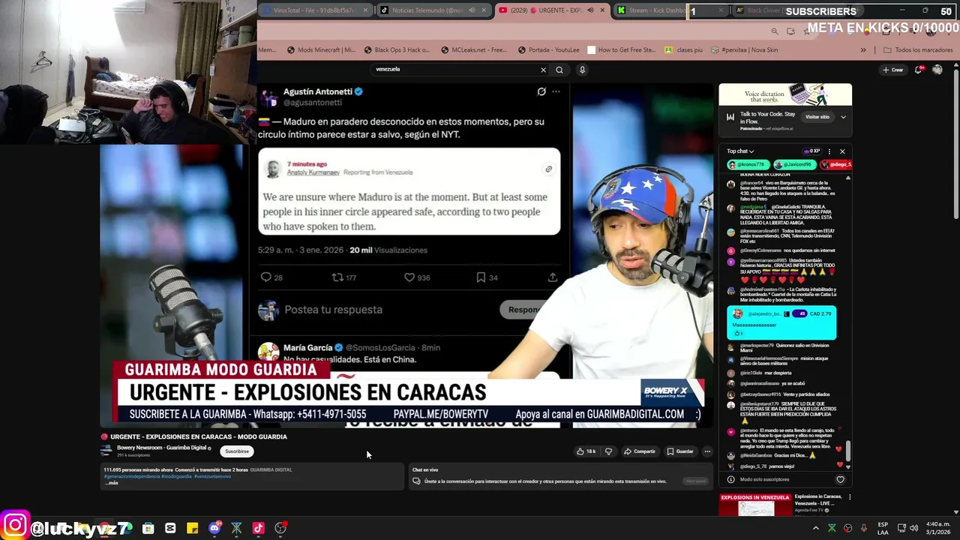Expand description with the ...más link
960x540 pixels.
[112, 483]
